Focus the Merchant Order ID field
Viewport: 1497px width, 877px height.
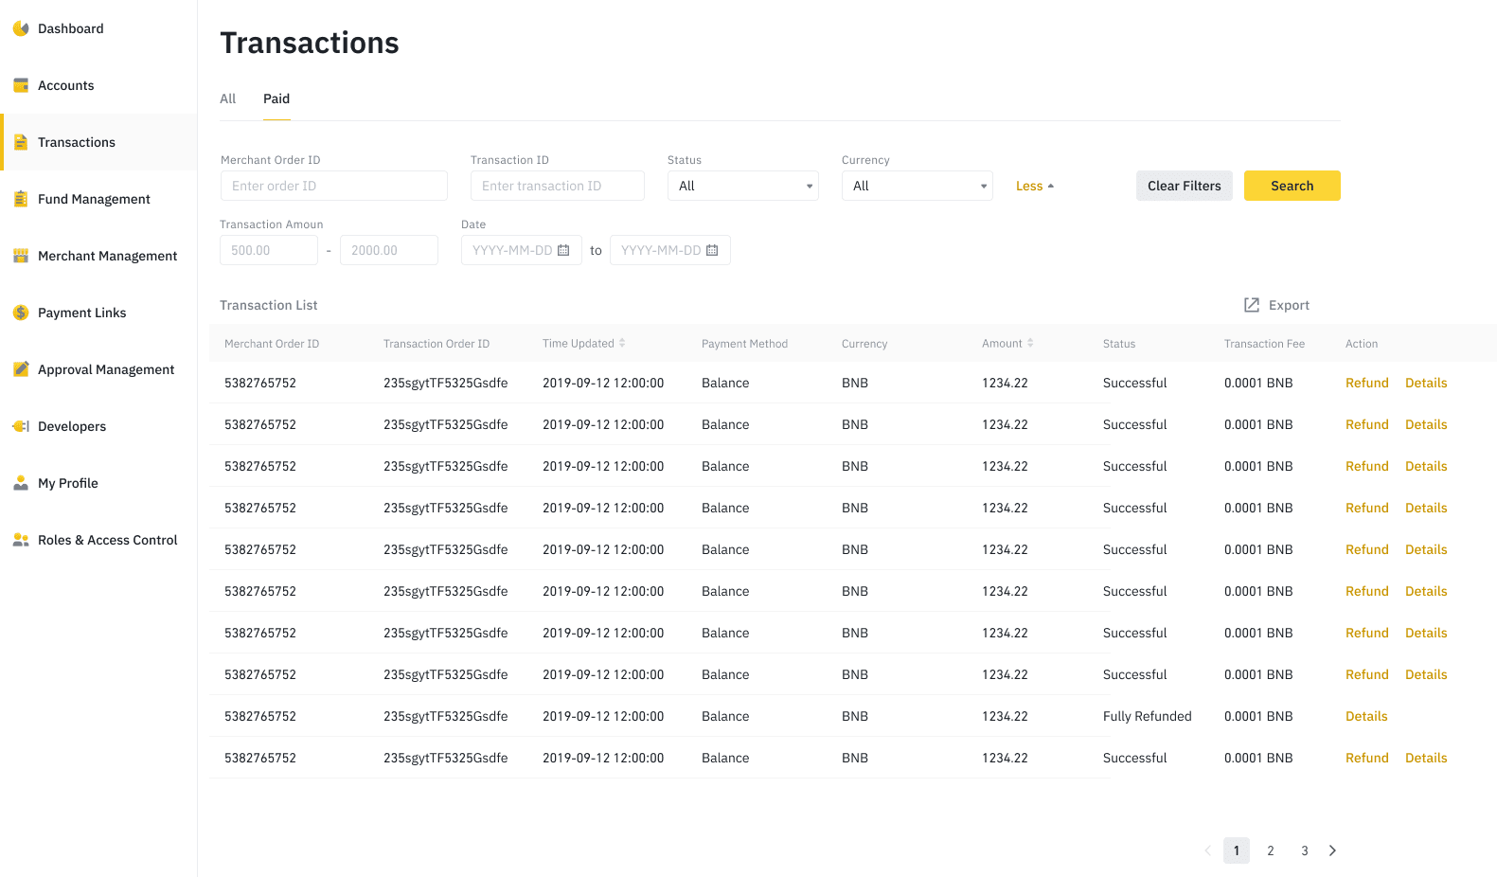pos(334,186)
